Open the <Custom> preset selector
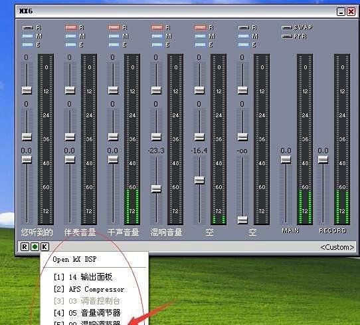 pyautogui.click(x=337, y=247)
